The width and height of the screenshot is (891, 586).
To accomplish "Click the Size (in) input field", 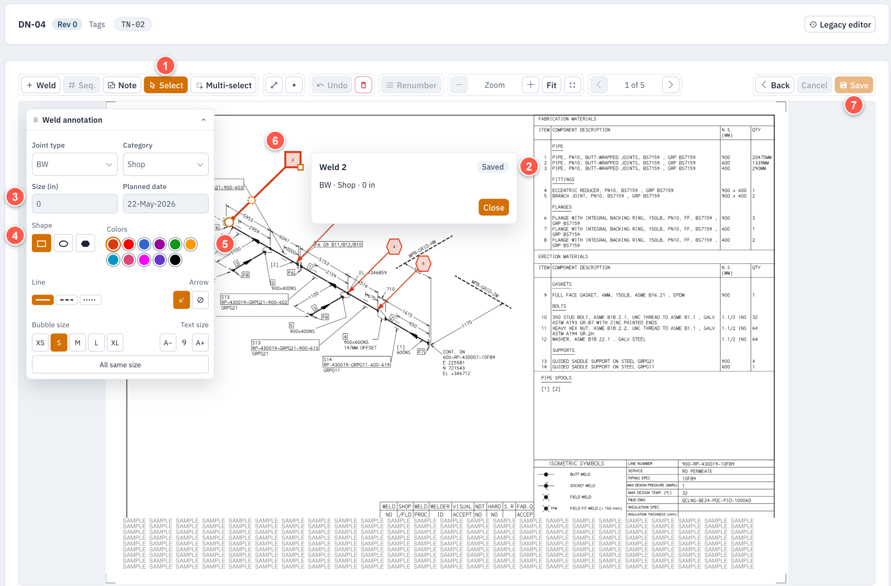I will click(74, 204).
